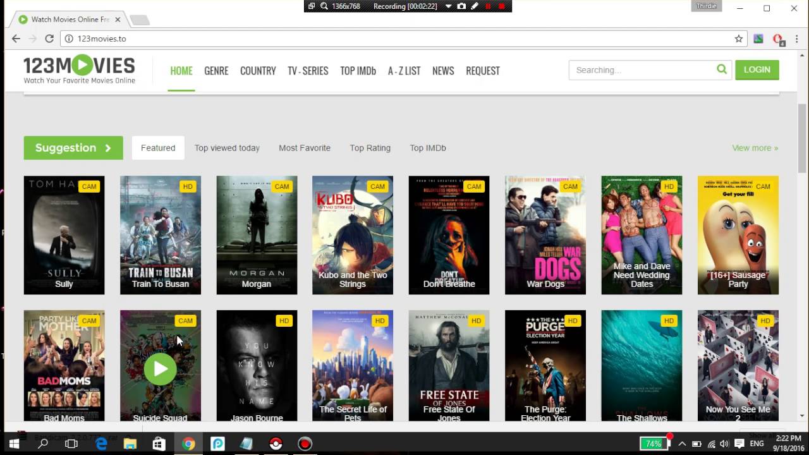Play Suicide Squad with the green play button

tap(160, 368)
